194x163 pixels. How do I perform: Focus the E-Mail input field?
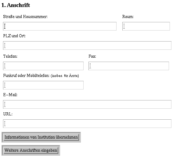(x=87, y=104)
